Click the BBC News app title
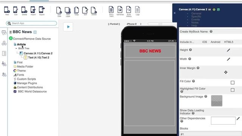The height and width of the screenshot is (136, 242). click(22, 32)
